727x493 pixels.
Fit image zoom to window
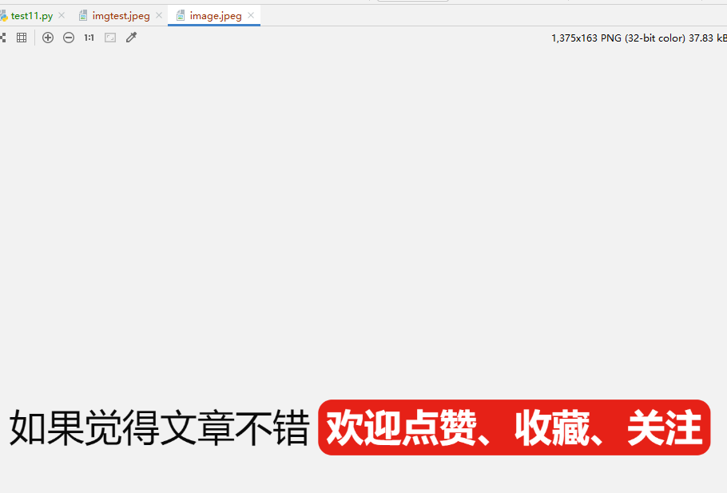point(110,38)
